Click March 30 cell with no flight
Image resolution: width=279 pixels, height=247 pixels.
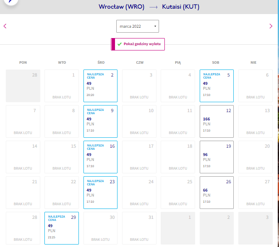pos(100,228)
